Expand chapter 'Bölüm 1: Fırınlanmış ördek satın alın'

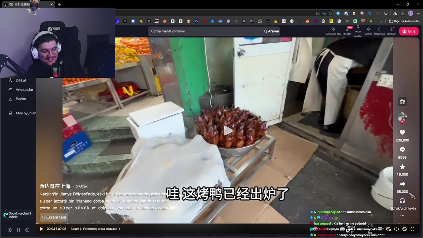(x=95, y=229)
